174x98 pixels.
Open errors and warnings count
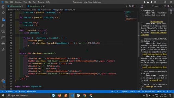click(22, 91)
